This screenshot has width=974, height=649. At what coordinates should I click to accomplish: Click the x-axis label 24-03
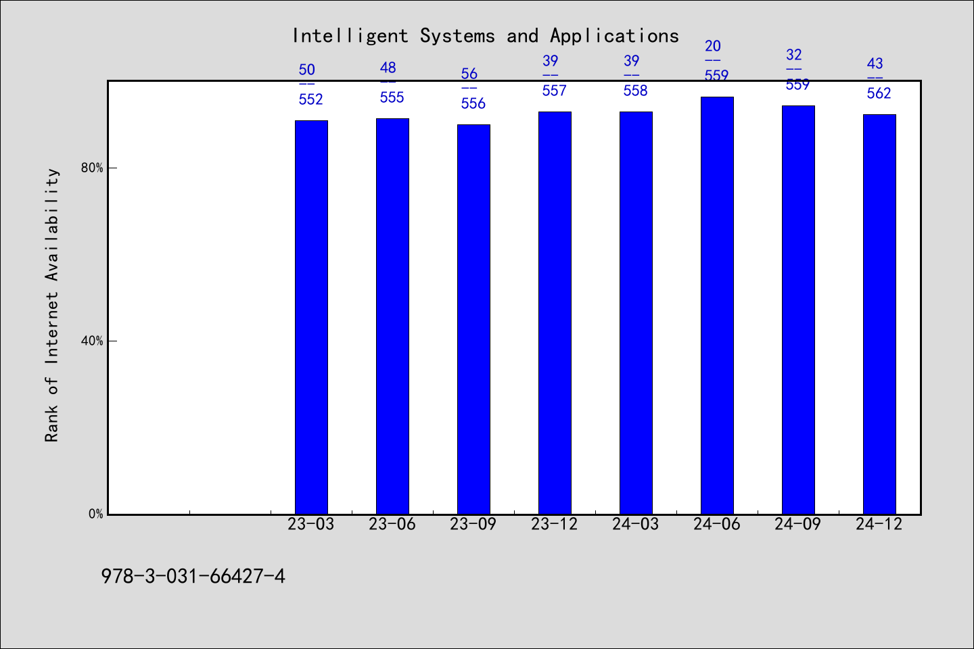pos(636,525)
